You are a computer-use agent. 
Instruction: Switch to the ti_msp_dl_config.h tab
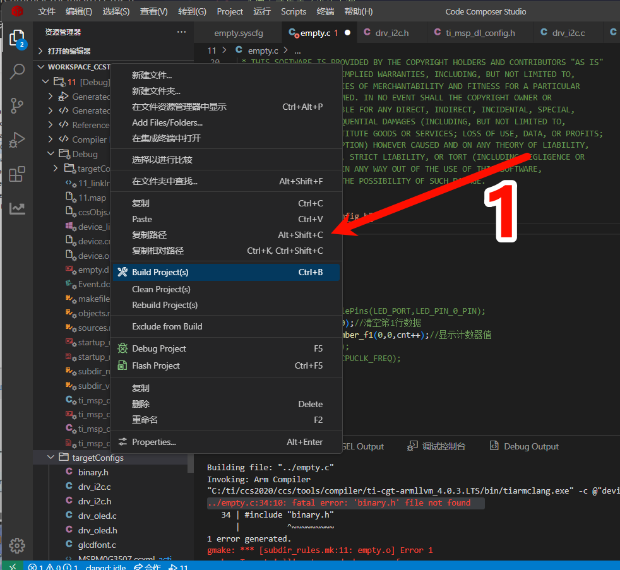coord(480,33)
